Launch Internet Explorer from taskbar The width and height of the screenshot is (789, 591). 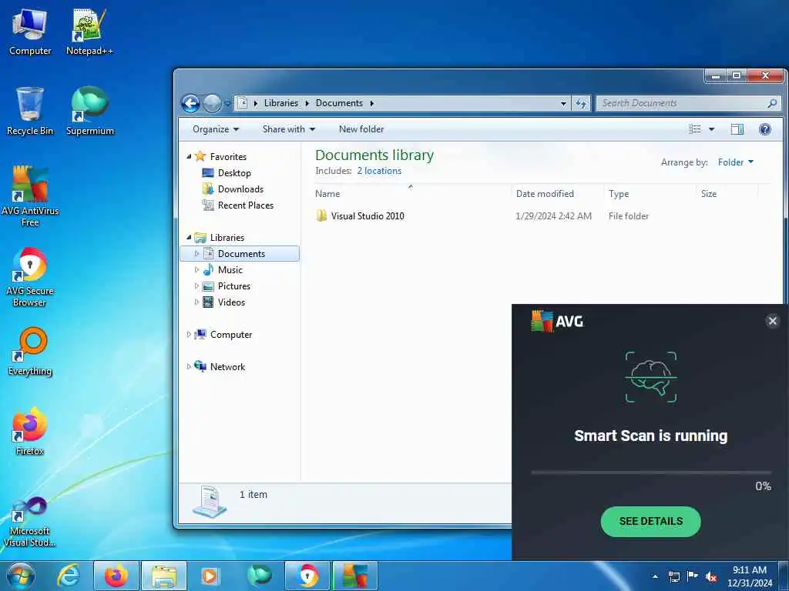[x=69, y=576]
